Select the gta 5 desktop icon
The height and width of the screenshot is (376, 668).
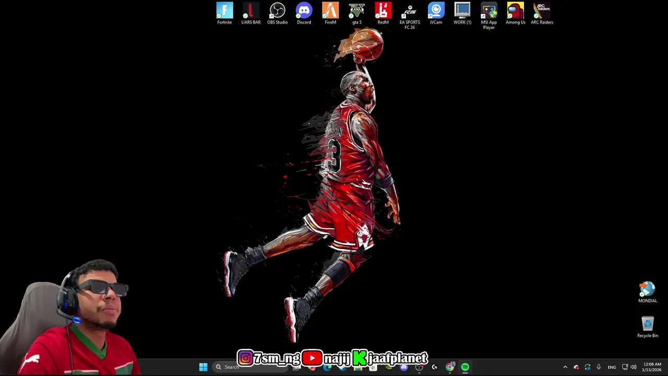pyautogui.click(x=357, y=14)
